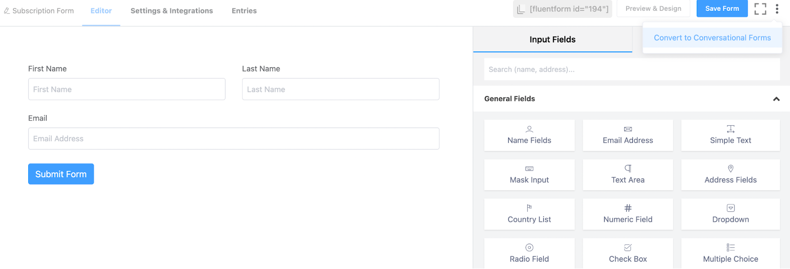
Task: Add a Dropdown field
Action: pyautogui.click(x=730, y=214)
